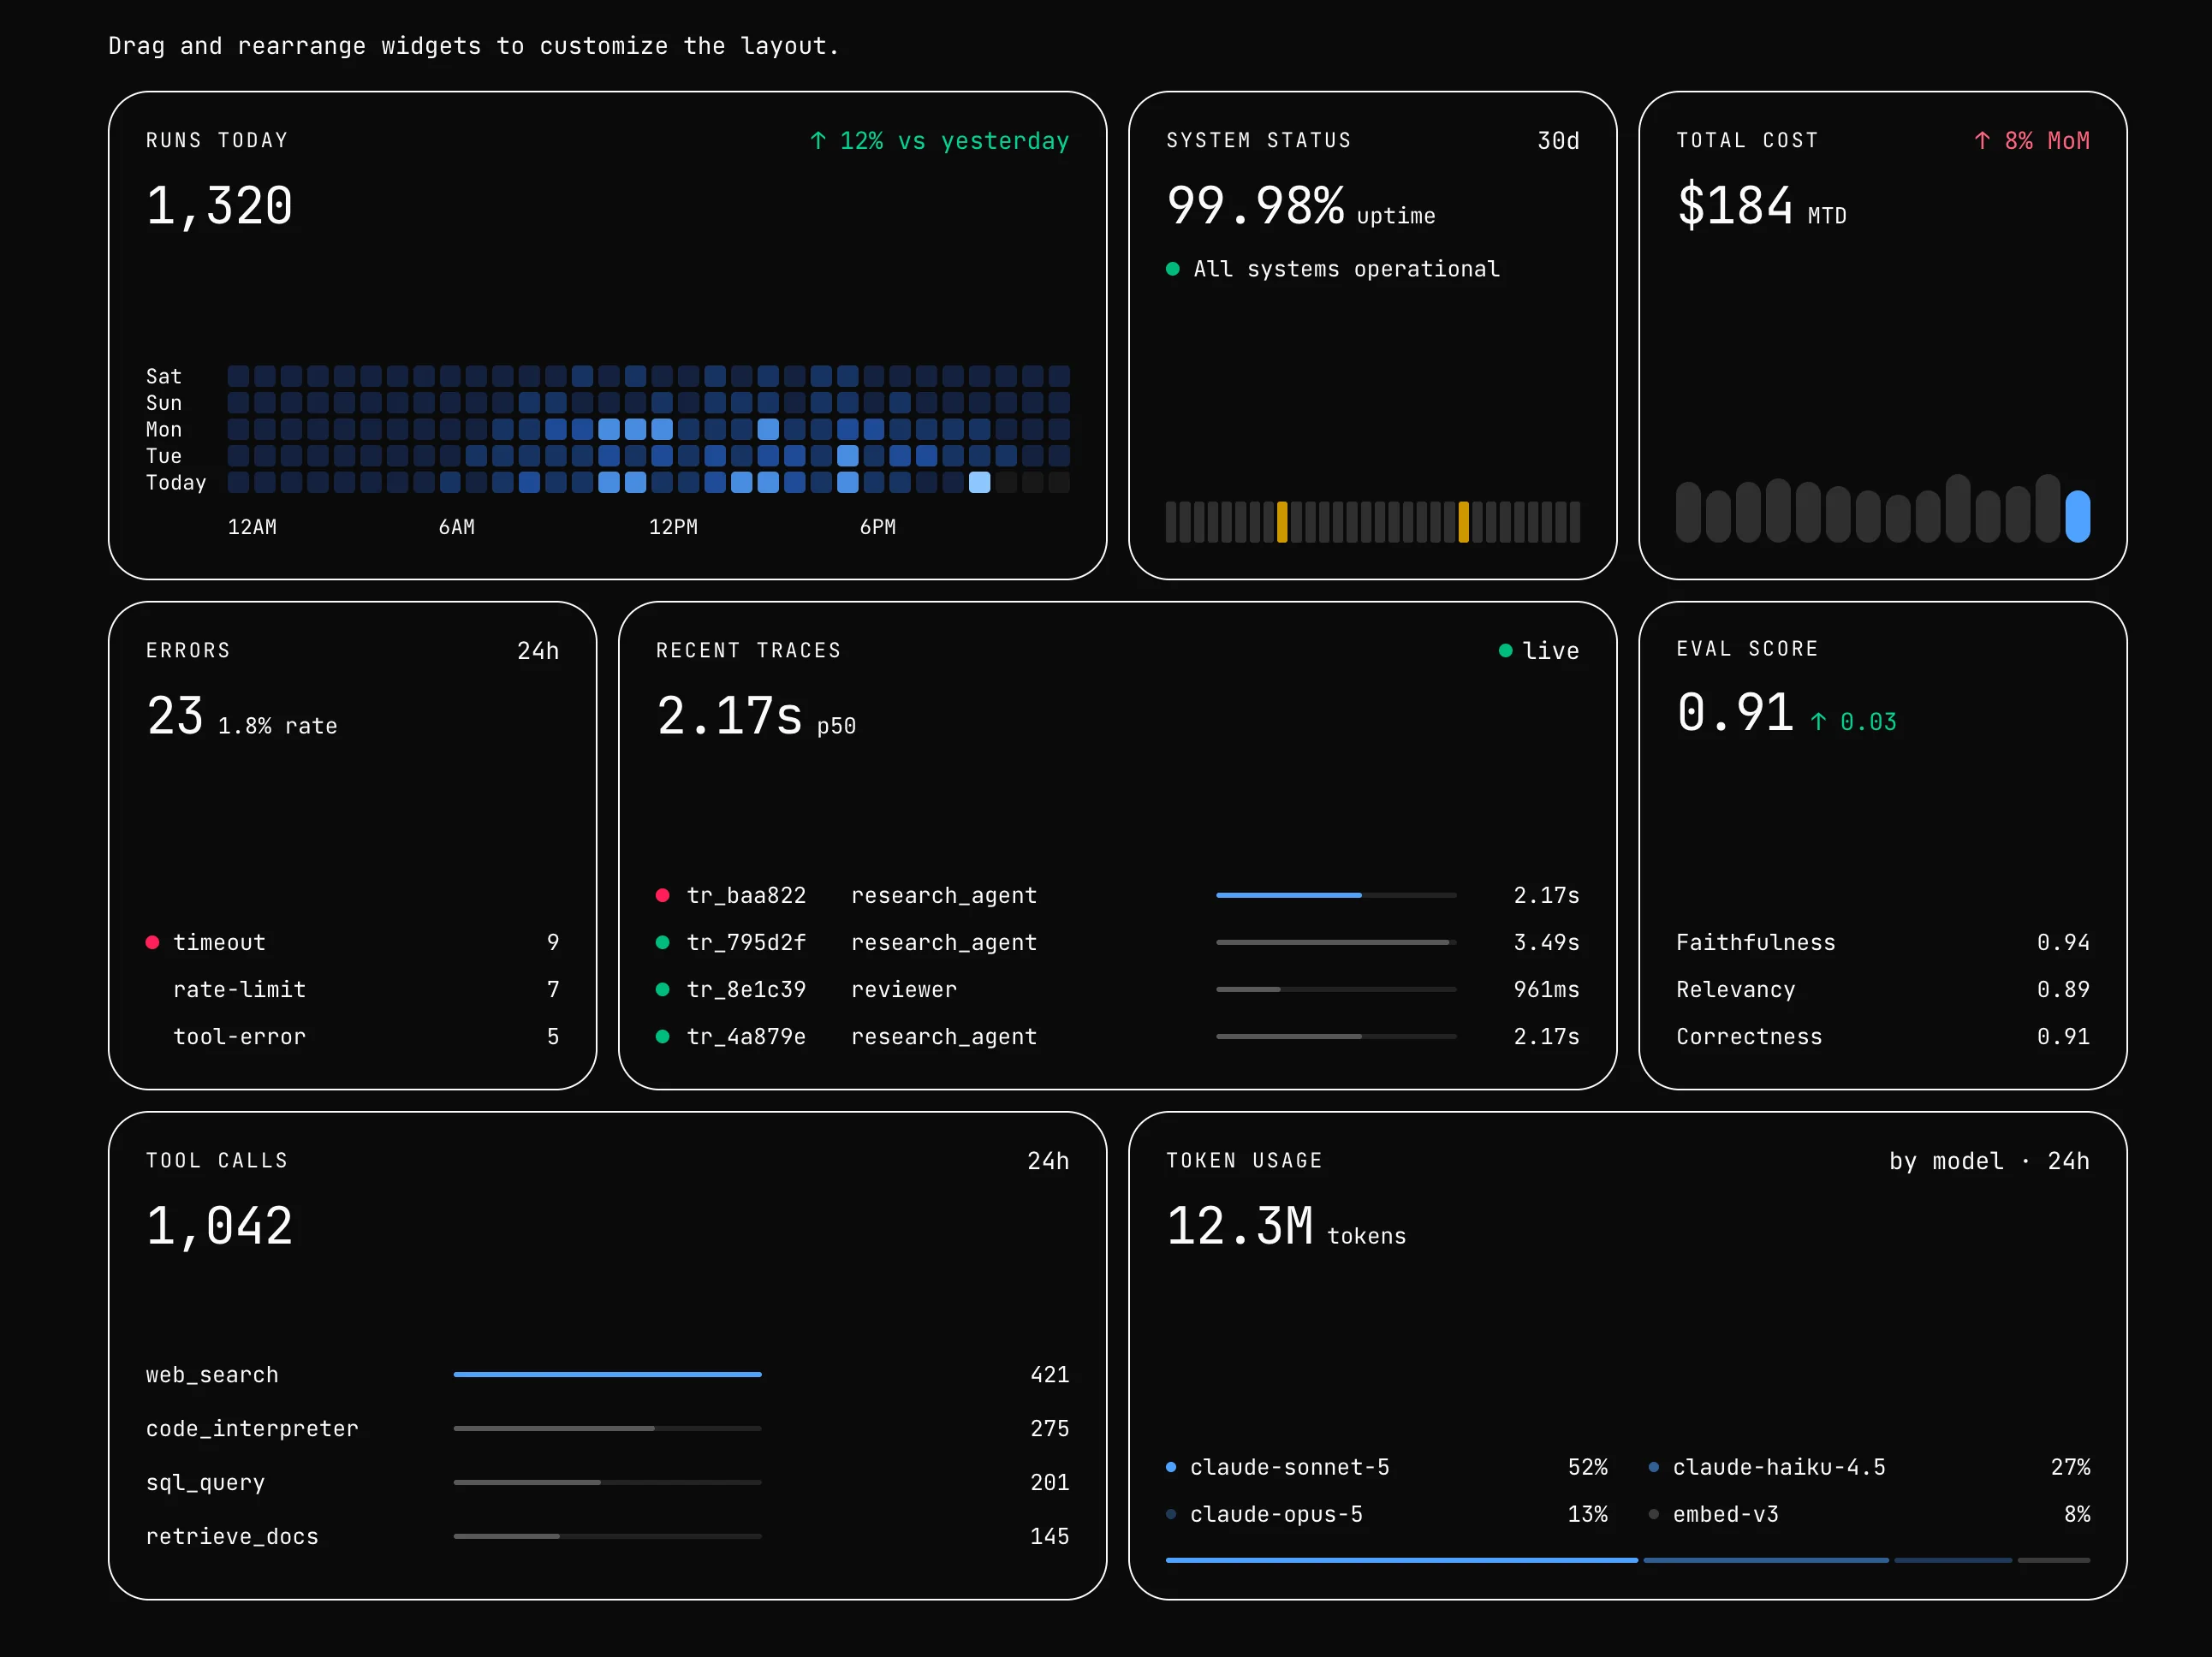Click the web_search tool label
2212x1657 pixels.
click(212, 1375)
